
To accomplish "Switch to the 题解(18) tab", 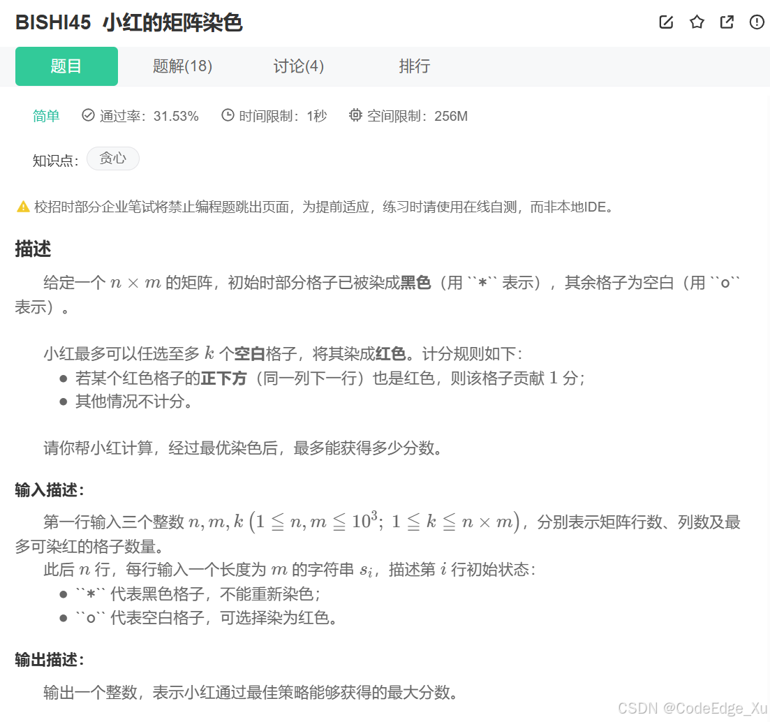I will pyautogui.click(x=182, y=66).
